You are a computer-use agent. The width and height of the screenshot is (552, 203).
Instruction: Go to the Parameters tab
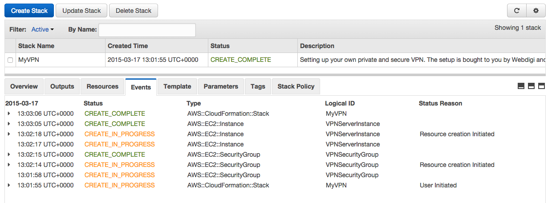[x=221, y=86]
